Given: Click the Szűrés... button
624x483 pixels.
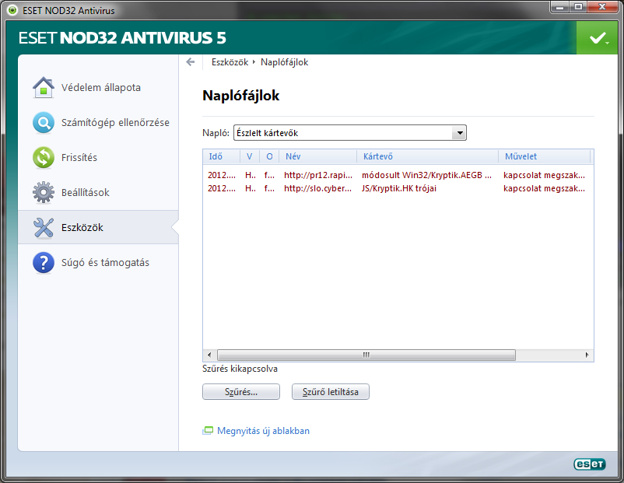Looking at the screenshot, I should coord(241,392).
